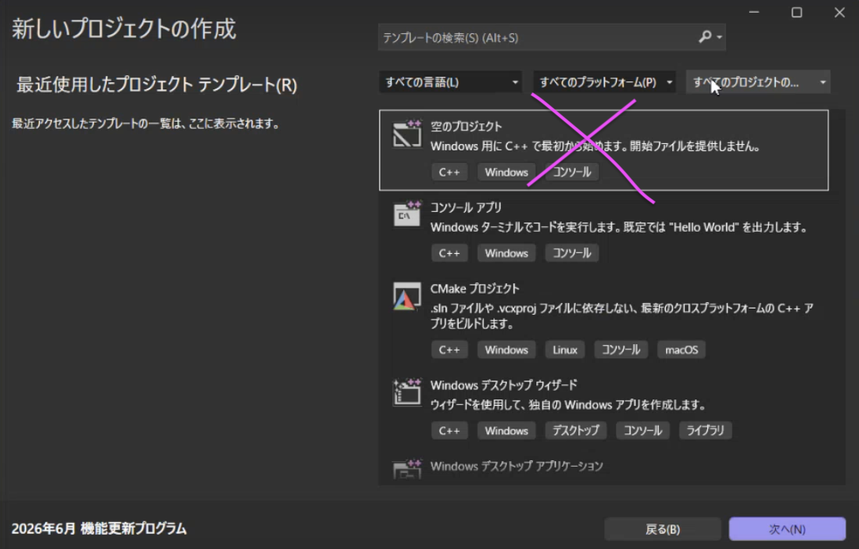Click the 新しいプロジェクトの作成 dialog title
This screenshot has width=859, height=549.
click(x=124, y=29)
